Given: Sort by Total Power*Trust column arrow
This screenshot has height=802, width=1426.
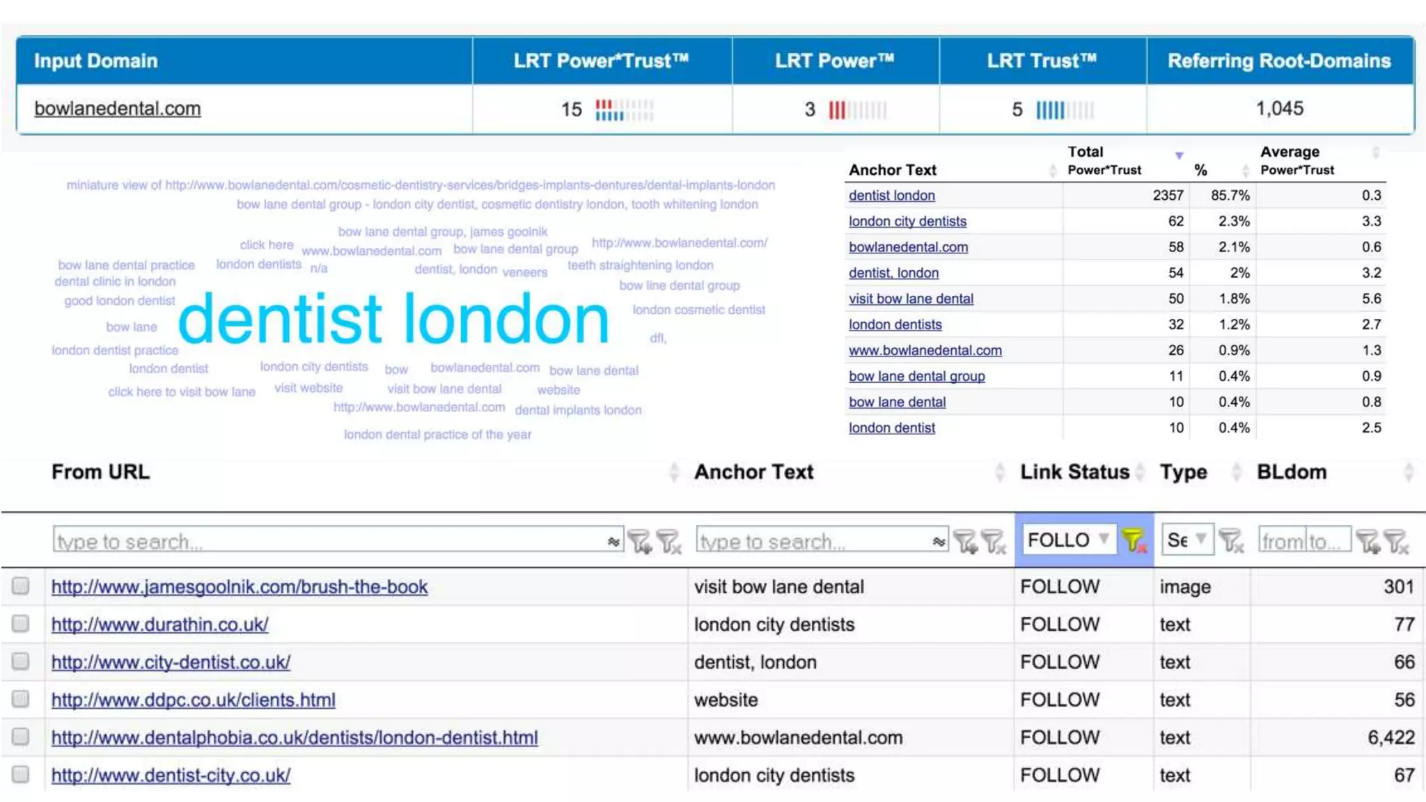Looking at the screenshot, I should tap(1179, 155).
